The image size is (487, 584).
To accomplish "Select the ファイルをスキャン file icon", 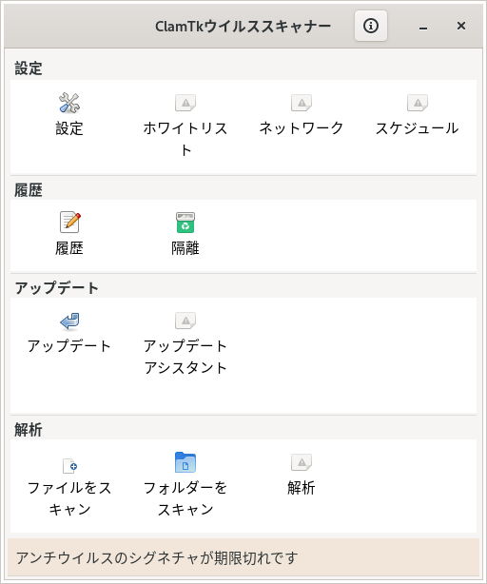I will pos(69,466).
